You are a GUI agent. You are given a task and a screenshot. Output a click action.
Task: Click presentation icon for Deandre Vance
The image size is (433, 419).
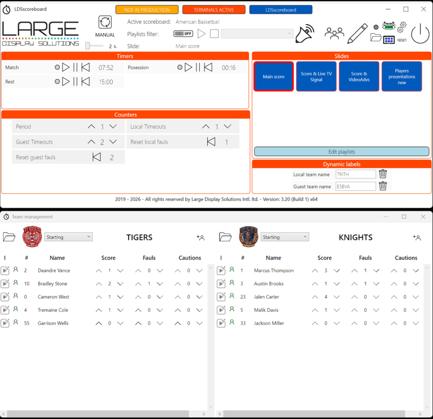(x=5, y=270)
